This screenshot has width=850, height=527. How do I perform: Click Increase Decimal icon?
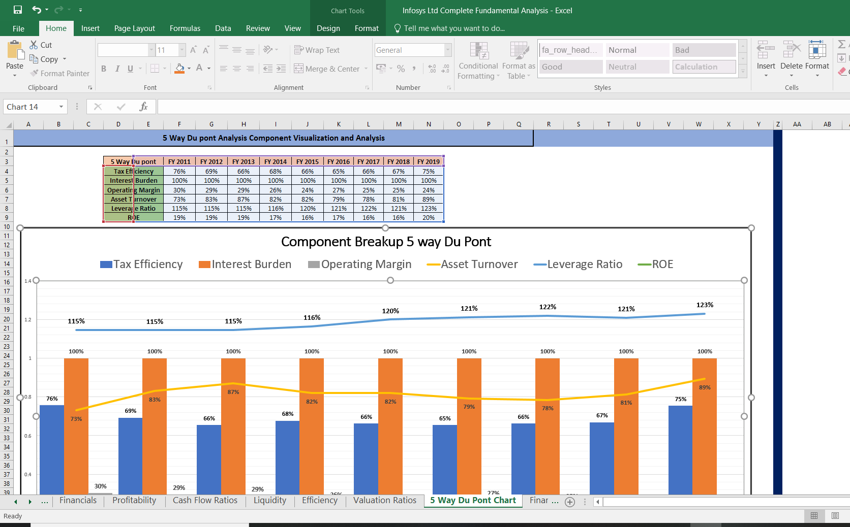(432, 69)
